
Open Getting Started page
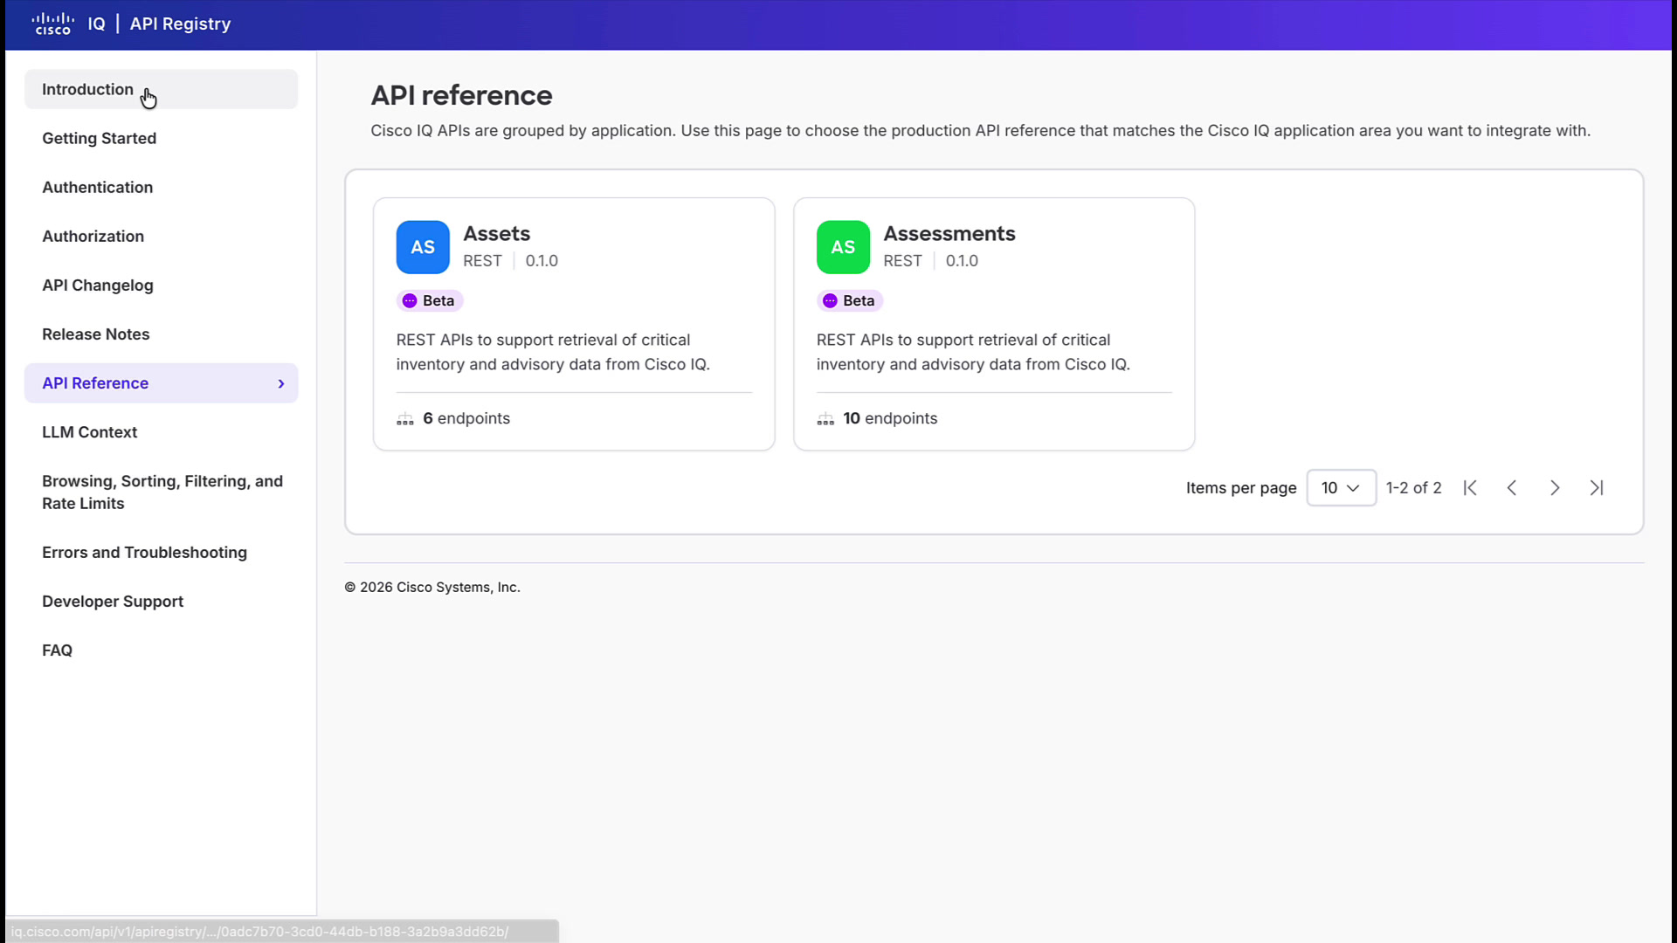tap(99, 138)
